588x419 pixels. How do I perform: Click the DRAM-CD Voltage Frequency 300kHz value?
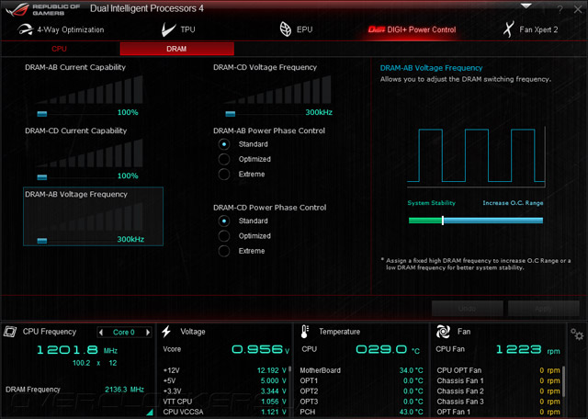(x=319, y=112)
